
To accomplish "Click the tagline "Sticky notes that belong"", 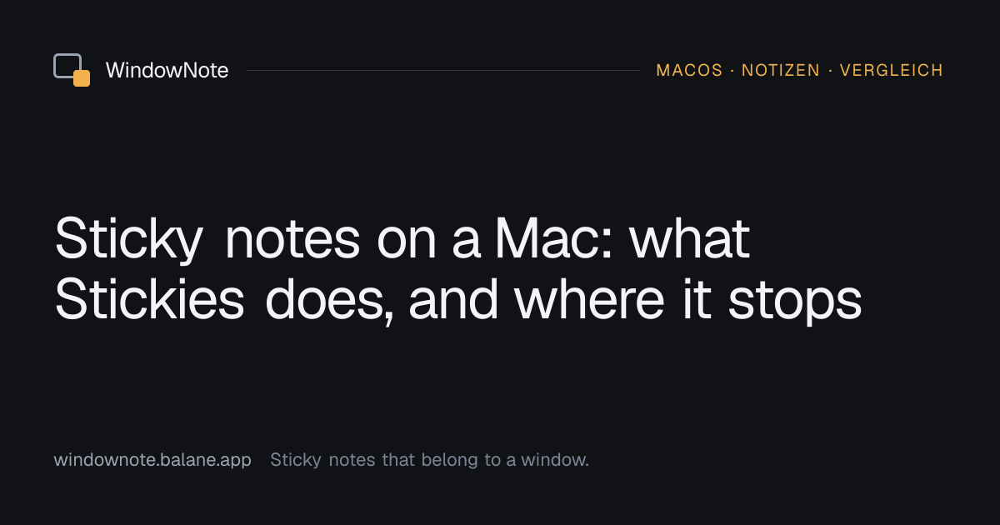I will click(374, 460).
